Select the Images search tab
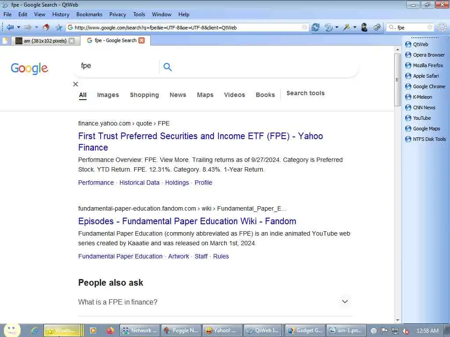Screen dimensions: 450x337 click(x=108, y=95)
